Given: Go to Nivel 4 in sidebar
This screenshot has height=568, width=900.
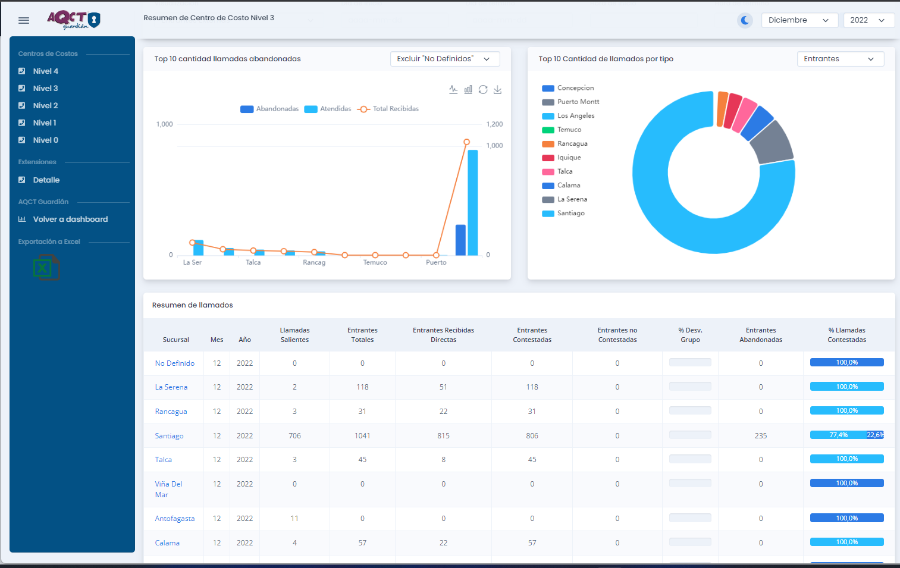Looking at the screenshot, I should click(45, 71).
